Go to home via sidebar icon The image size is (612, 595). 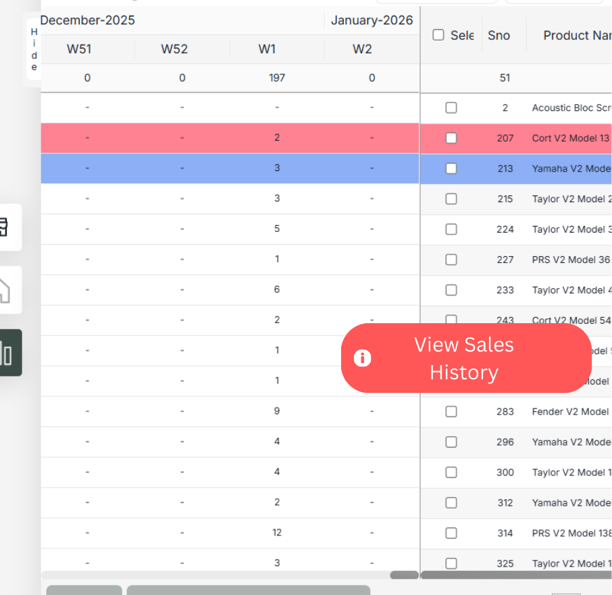click(5, 290)
